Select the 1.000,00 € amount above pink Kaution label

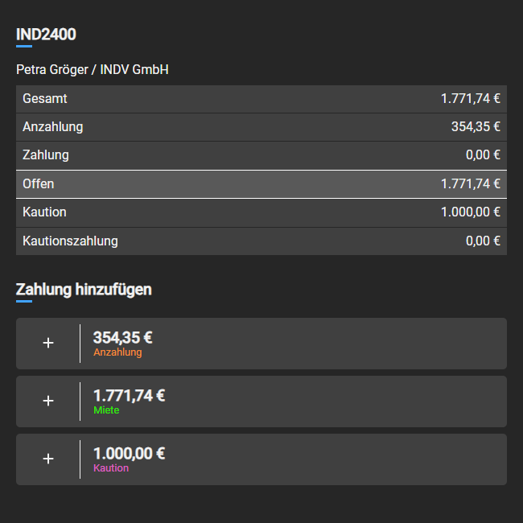click(x=129, y=453)
